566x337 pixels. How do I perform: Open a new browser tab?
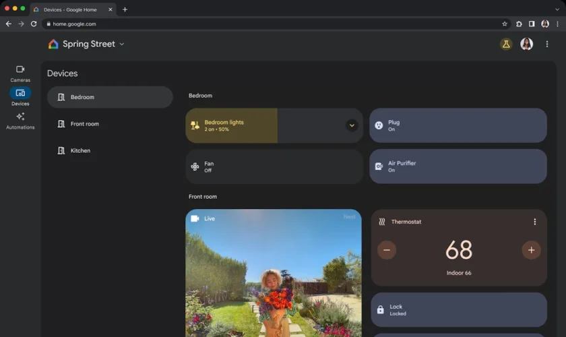125,9
